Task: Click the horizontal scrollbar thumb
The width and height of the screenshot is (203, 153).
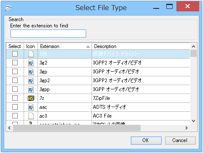Action: pos(77,128)
